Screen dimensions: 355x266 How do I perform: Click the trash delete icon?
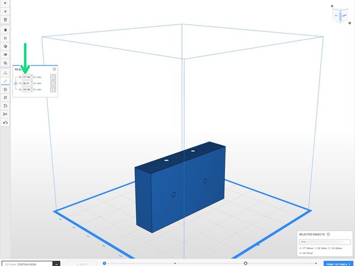(x=5, y=20)
